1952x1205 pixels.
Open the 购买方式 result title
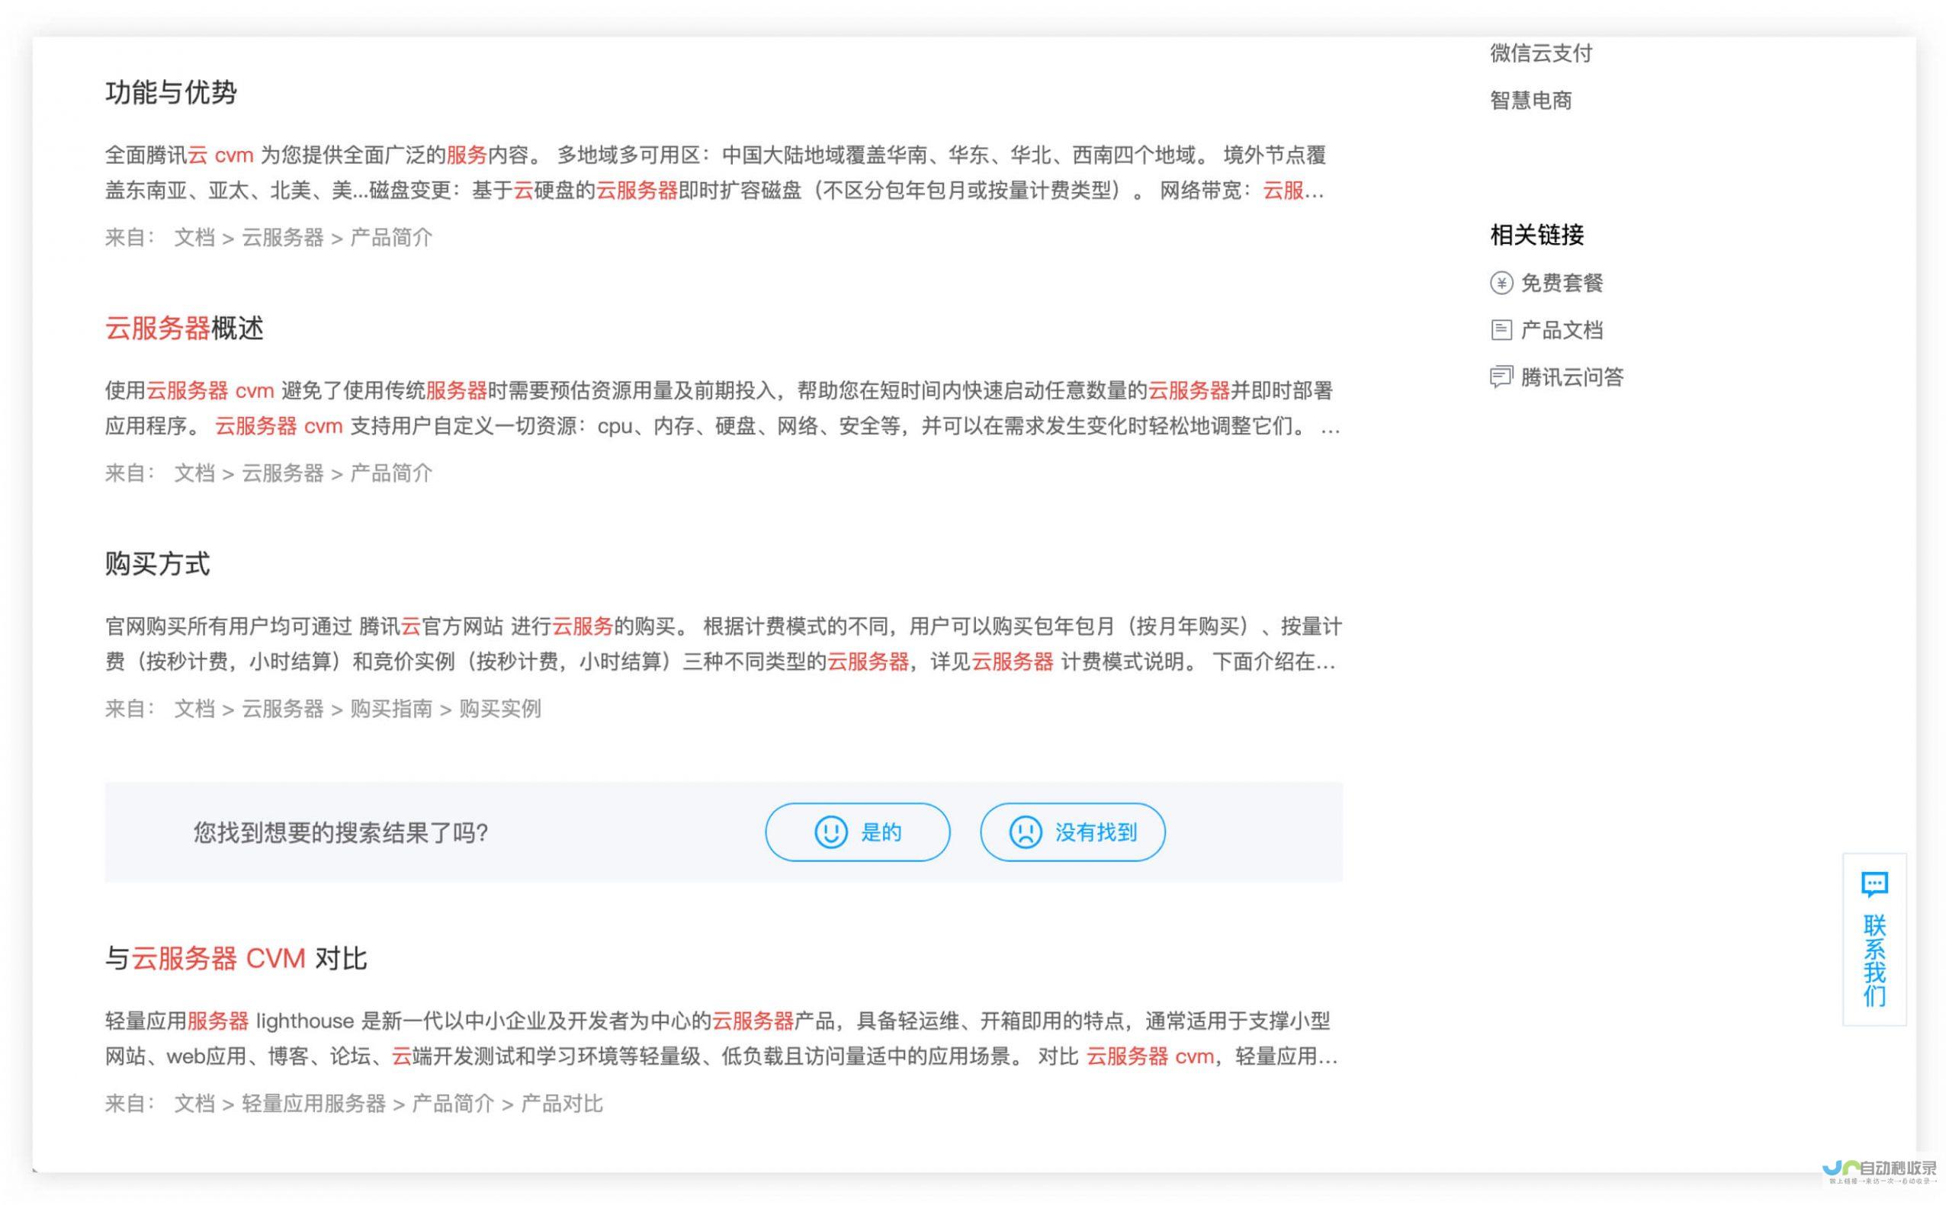(x=157, y=564)
